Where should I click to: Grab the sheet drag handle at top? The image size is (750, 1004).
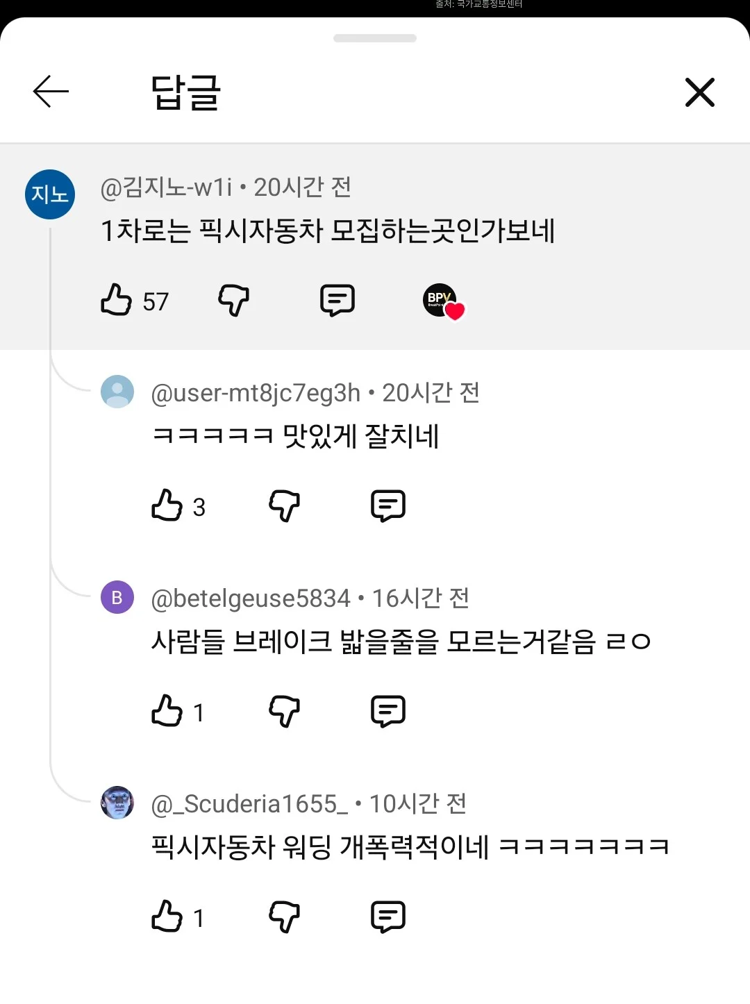coord(375,38)
